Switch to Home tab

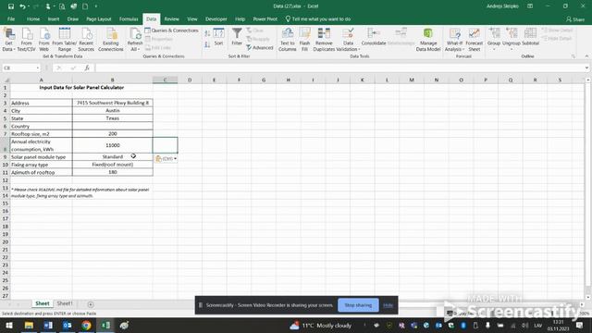click(x=33, y=18)
